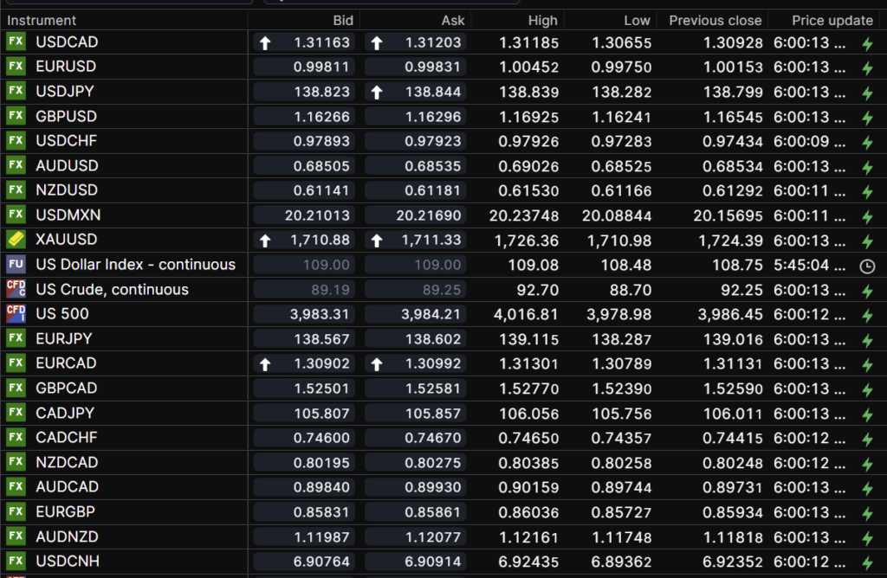Click the gold bar icon beside XAUUSD
Screen dimensions: 887x578
pos(16,240)
